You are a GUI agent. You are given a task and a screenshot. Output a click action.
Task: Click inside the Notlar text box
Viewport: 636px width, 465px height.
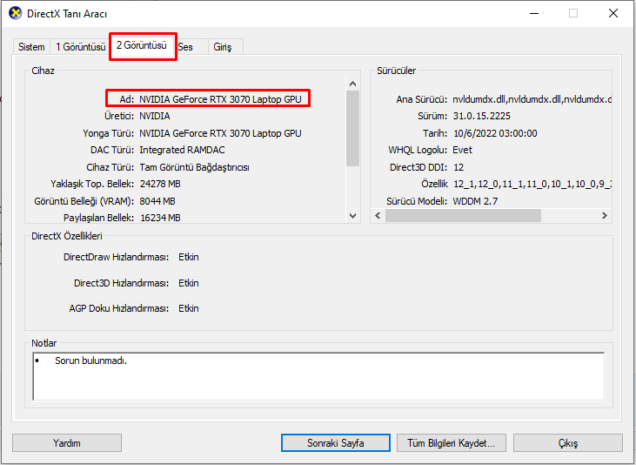click(318, 376)
